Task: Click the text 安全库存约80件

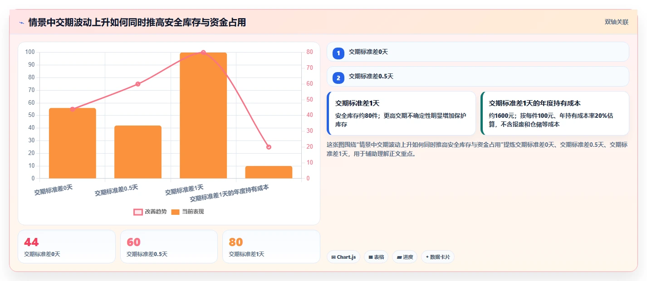Action: 358,116
